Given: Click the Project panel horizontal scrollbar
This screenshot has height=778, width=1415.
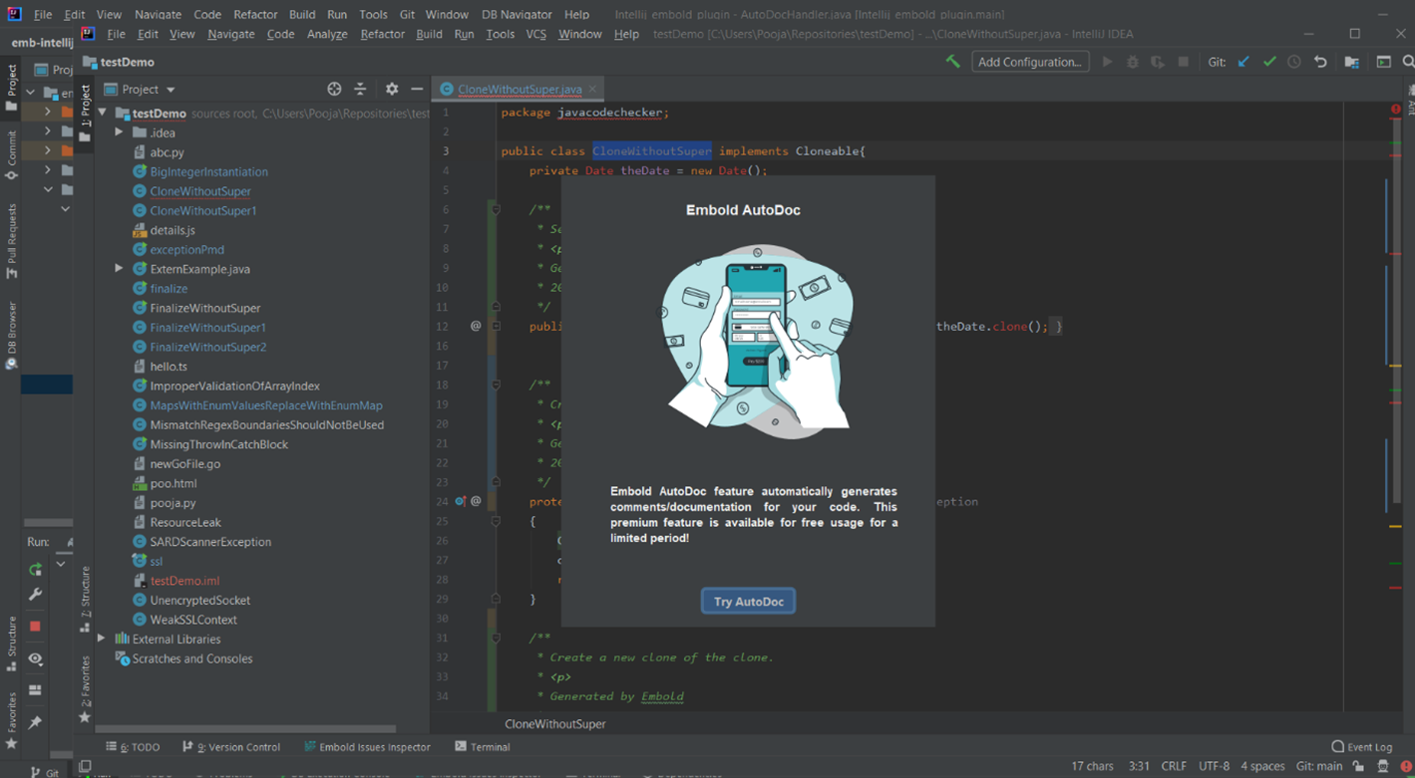Looking at the screenshot, I should [245, 729].
